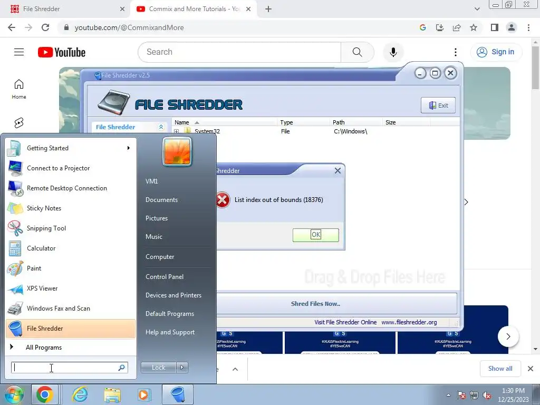Open Documents from Start menu
540x405 pixels.
(x=162, y=200)
